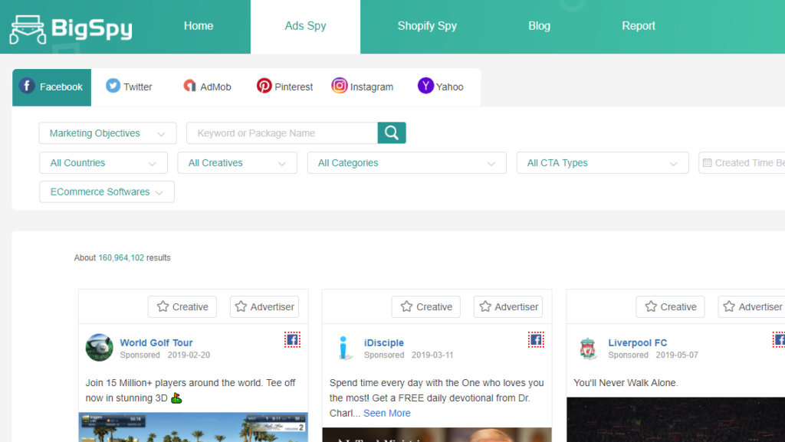Screen dimensions: 785x442
Task: Open the Shopify Spy menu item
Action: tap(427, 26)
